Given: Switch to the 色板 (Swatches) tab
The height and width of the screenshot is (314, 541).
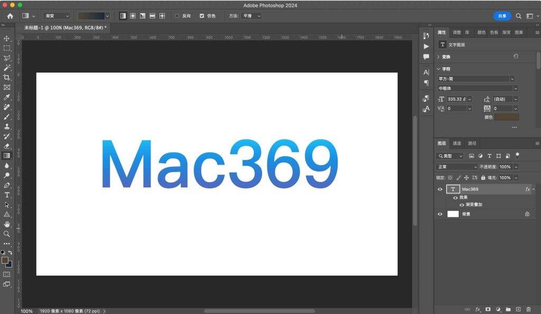Looking at the screenshot, I should [494, 32].
